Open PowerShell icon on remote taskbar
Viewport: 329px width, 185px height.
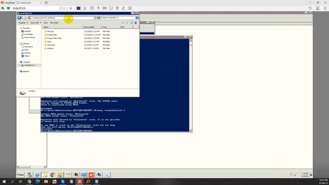(x=37, y=175)
